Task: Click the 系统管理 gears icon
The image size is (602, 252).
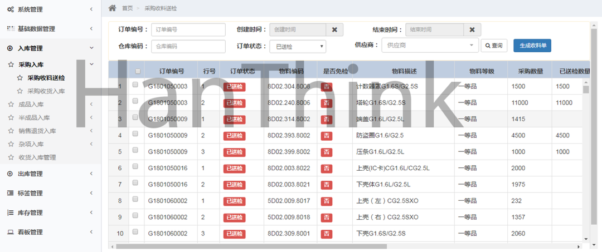Action: (x=10, y=9)
